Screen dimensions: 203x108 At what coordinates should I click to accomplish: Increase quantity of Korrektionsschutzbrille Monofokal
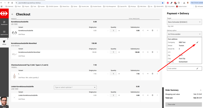119,52
